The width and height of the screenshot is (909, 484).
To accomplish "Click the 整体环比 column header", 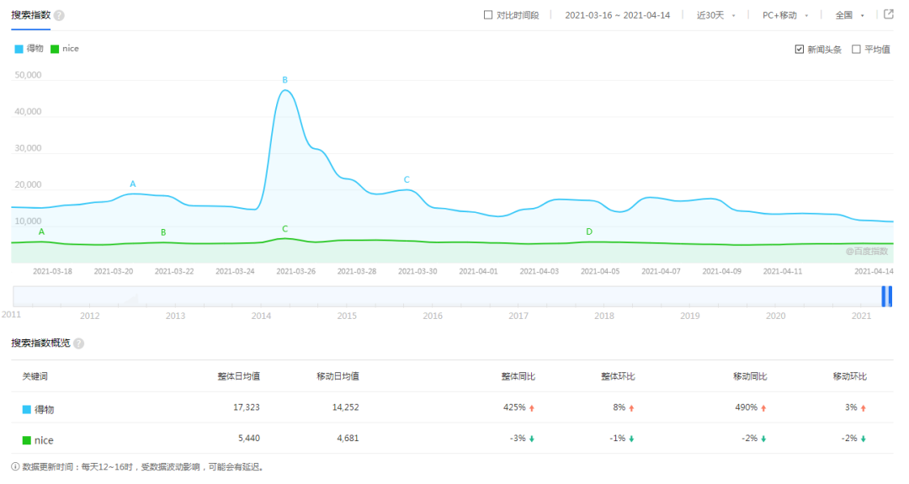I will (x=618, y=377).
